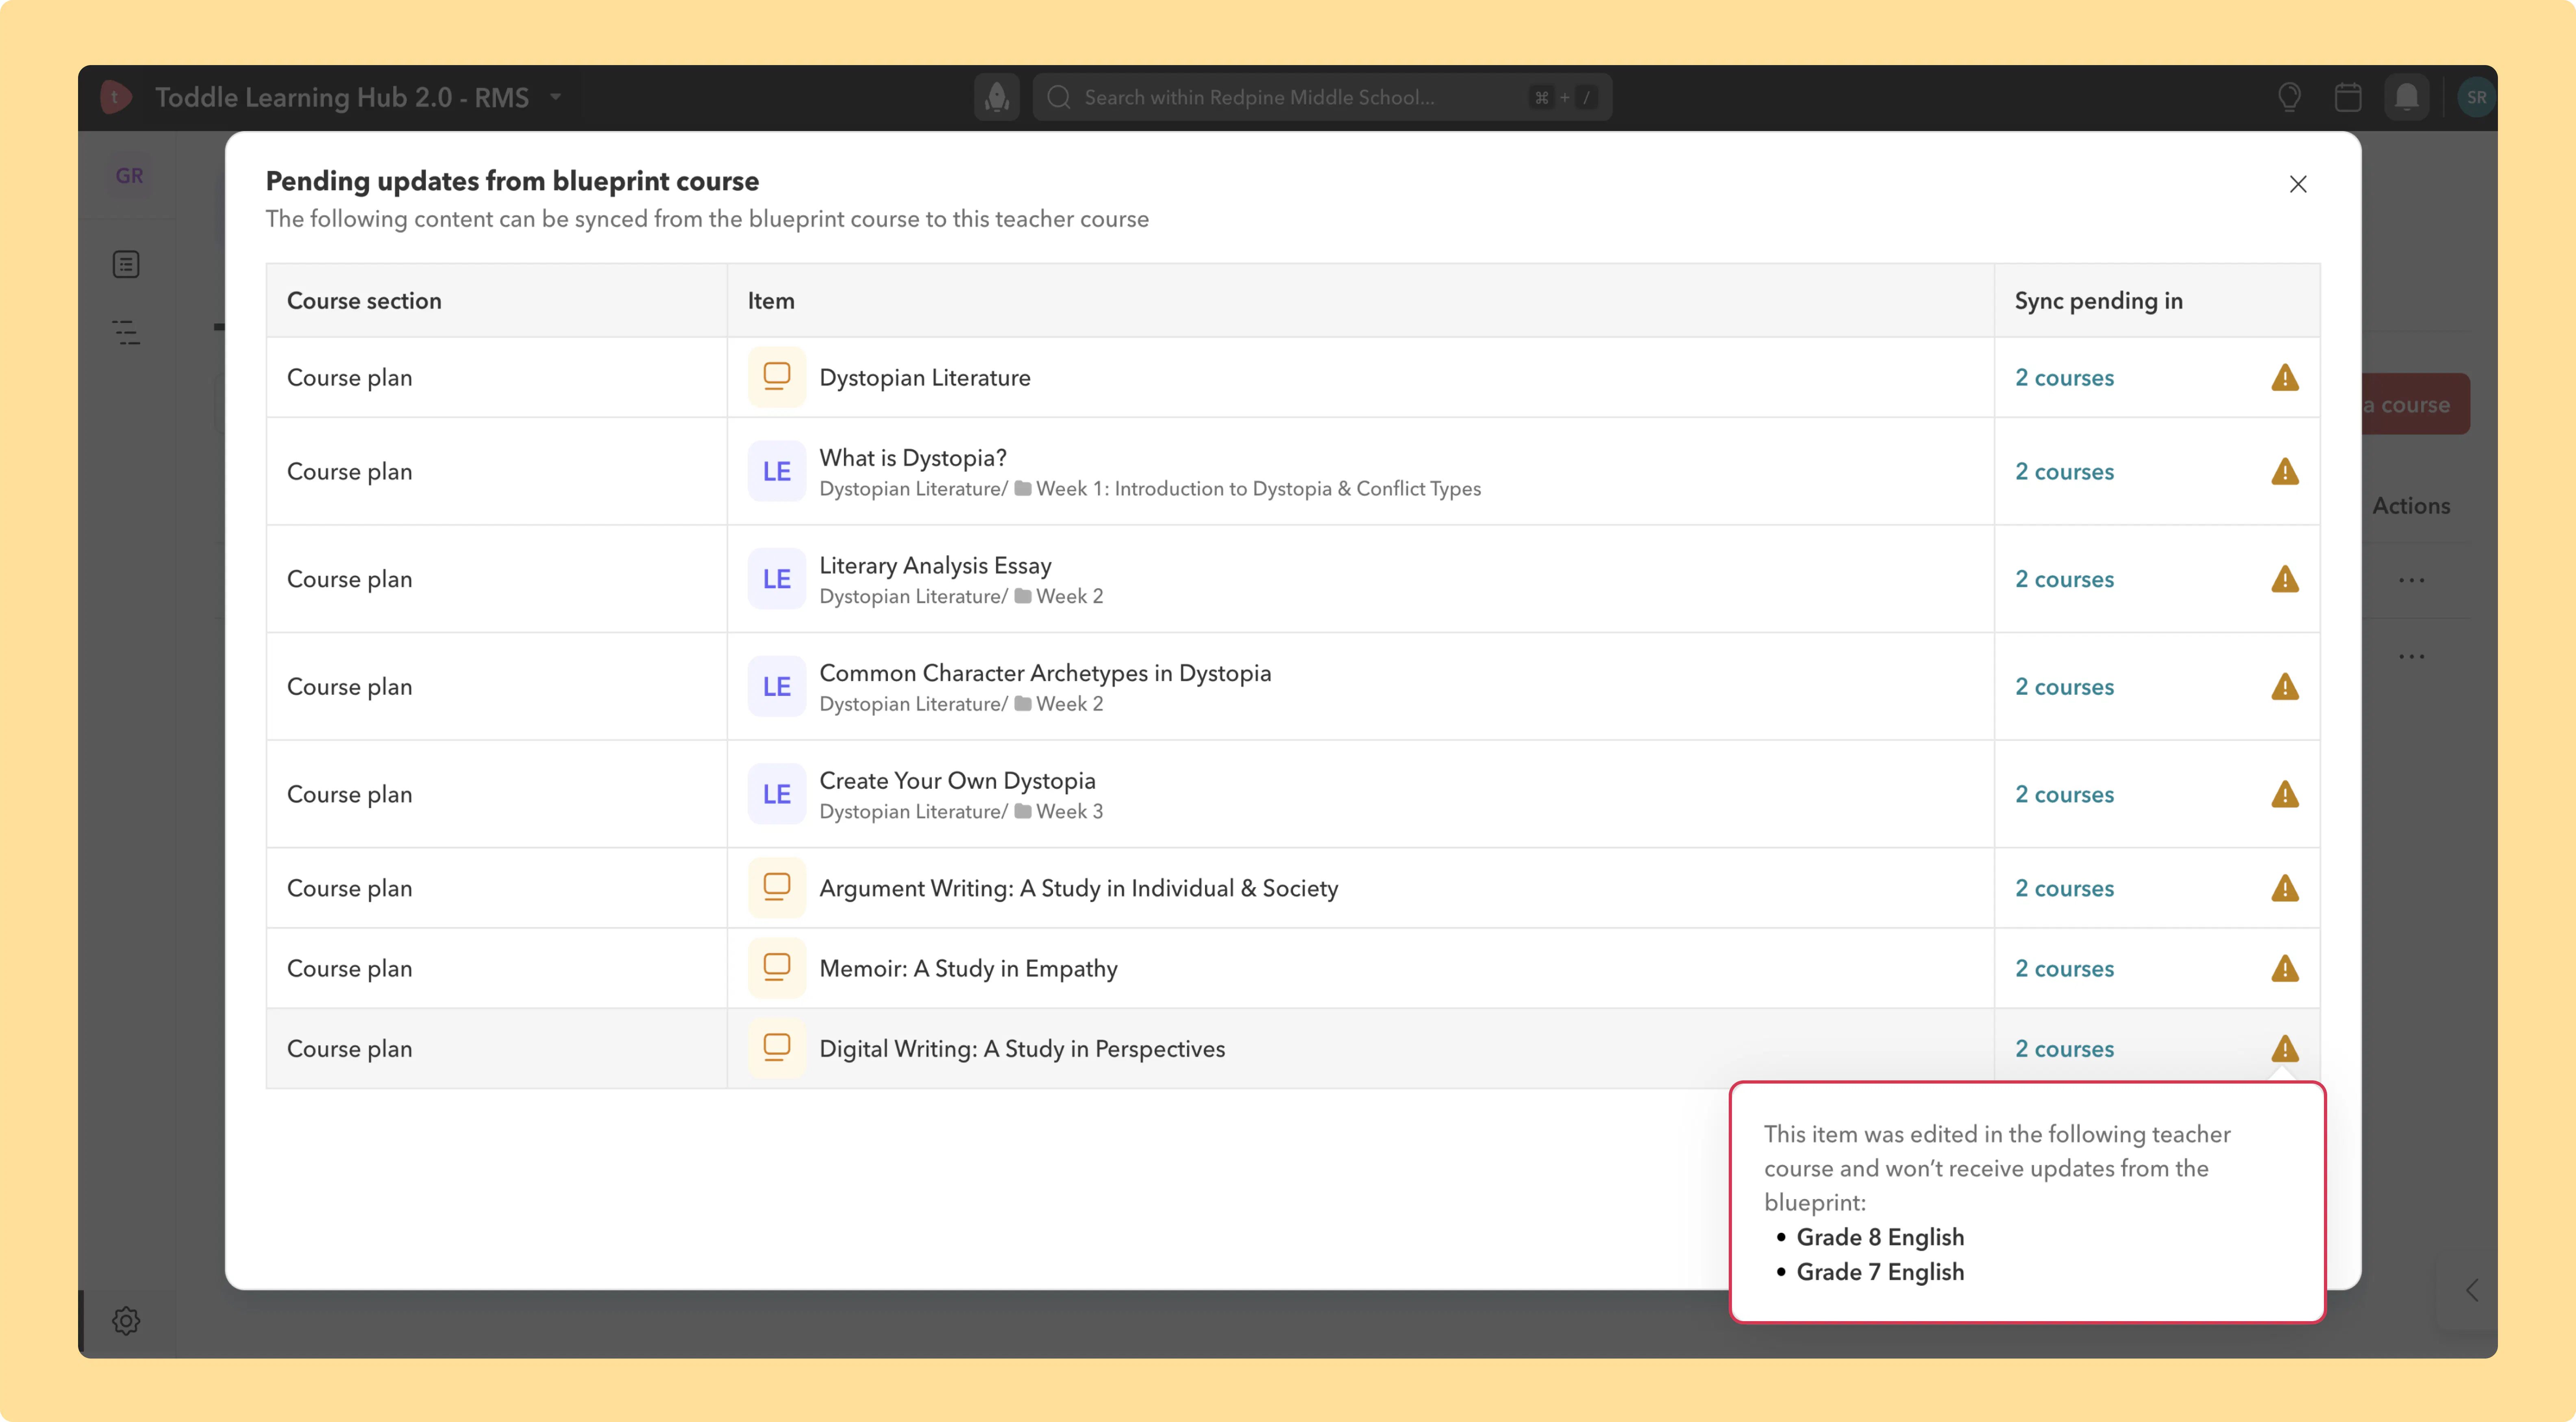2576x1422 pixels.
Task: Select item title Dystopian Literature
Action: point(925,378)
